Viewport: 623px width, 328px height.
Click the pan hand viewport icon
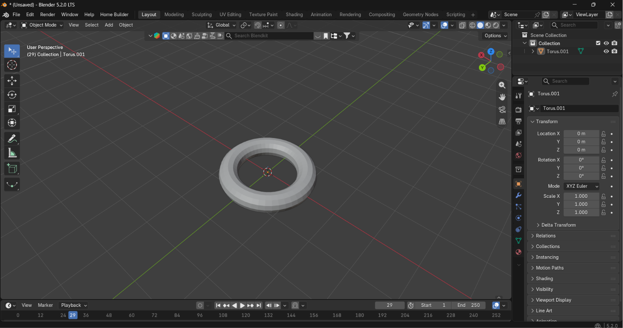[502, 97]
